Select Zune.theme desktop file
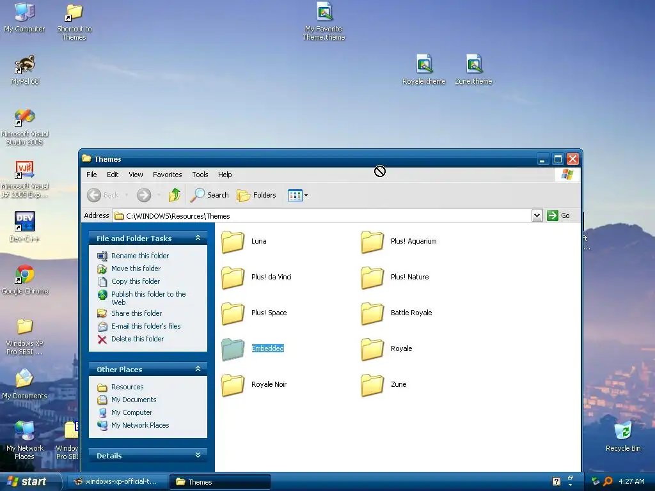655x491 pixels. 474,70
